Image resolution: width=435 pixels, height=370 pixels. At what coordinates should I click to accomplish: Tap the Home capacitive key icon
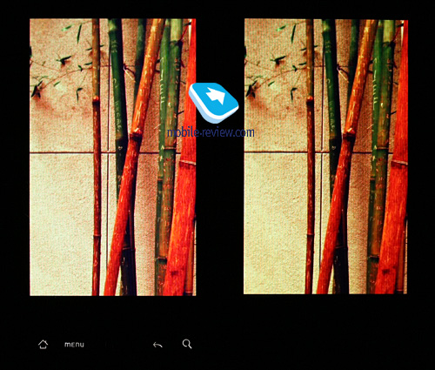43,345
